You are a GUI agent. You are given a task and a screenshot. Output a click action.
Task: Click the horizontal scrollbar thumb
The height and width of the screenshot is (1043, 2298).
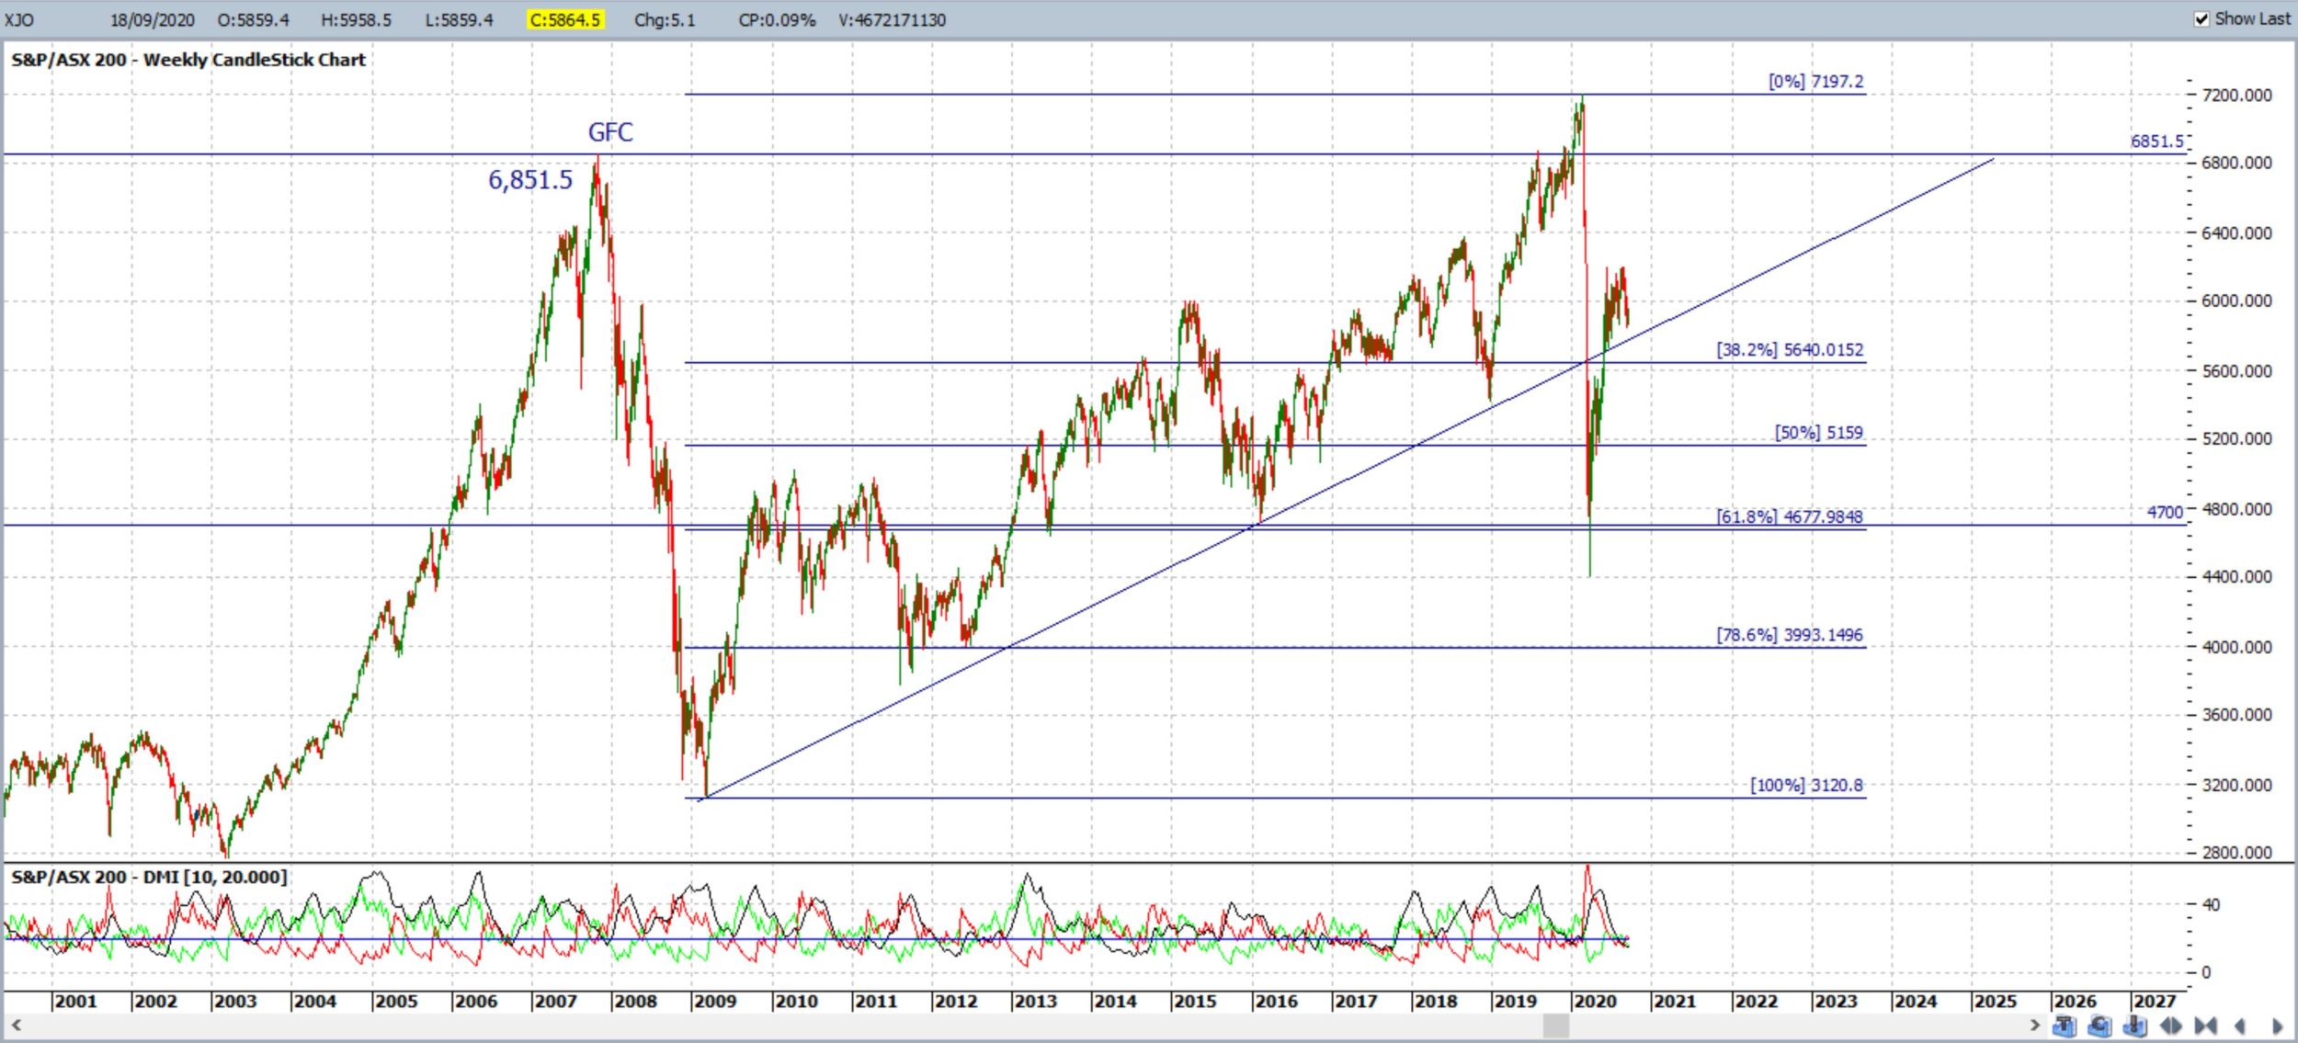click(1555, 1026)
